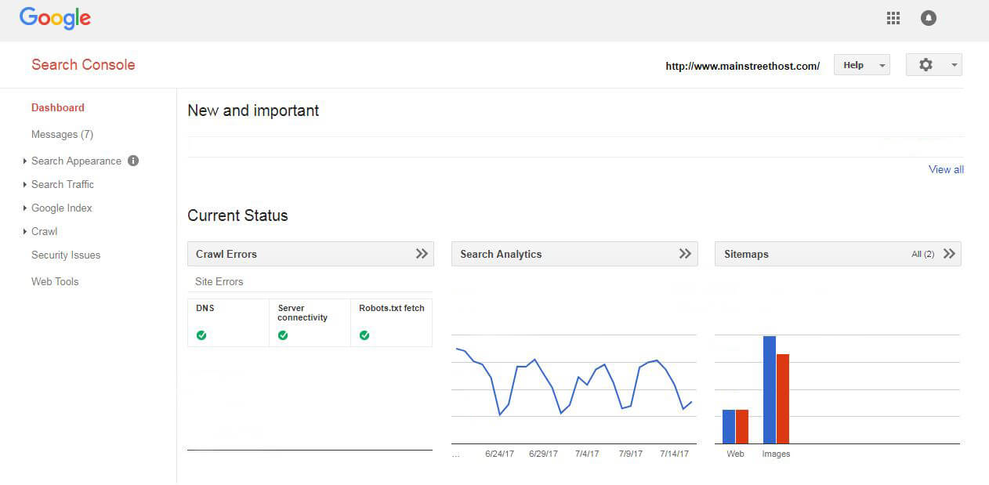Open settings gear menu
The width and height of the screenshot is (989, 485).
coord(933,65)
